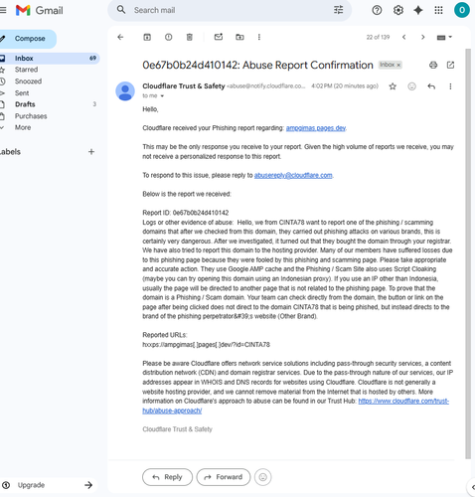Mark the email as unread
The image size is (475, 497).
[x=219, y=37]
